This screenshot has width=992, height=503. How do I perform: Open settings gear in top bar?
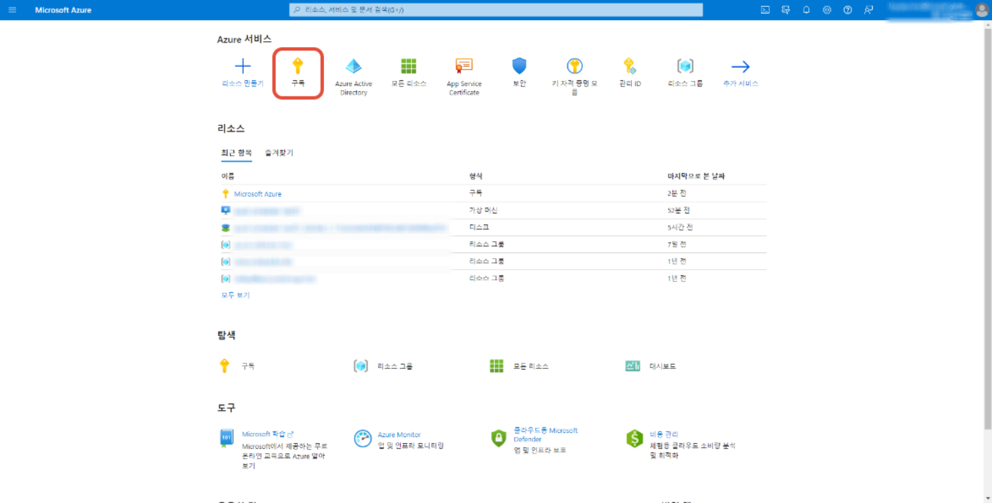tap(827, 10)
